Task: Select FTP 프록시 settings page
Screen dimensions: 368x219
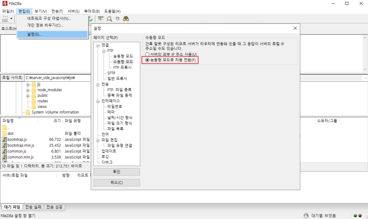Action: click(x=122, y=67)
